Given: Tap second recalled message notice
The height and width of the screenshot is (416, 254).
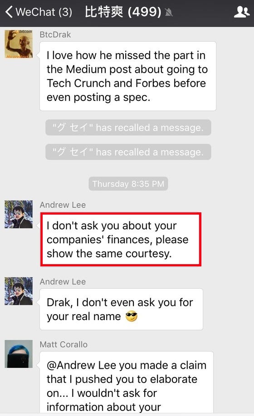Looking at the screenshot, I should [x=128, y=152].
